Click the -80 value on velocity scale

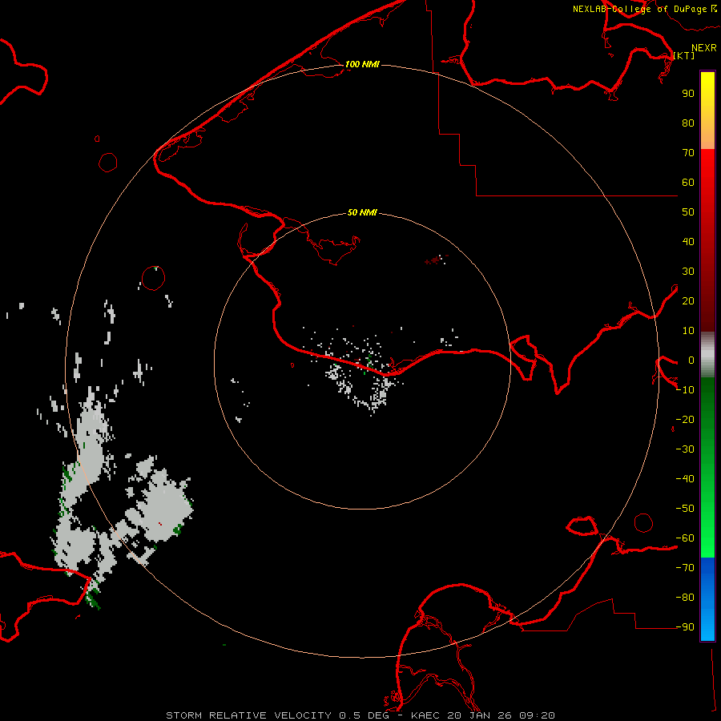685,598
